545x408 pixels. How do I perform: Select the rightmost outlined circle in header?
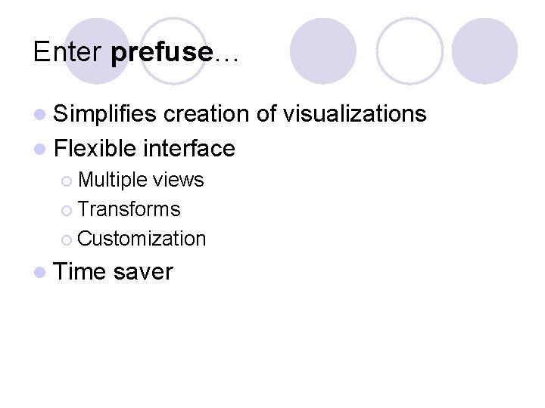[x=410, y=51]
